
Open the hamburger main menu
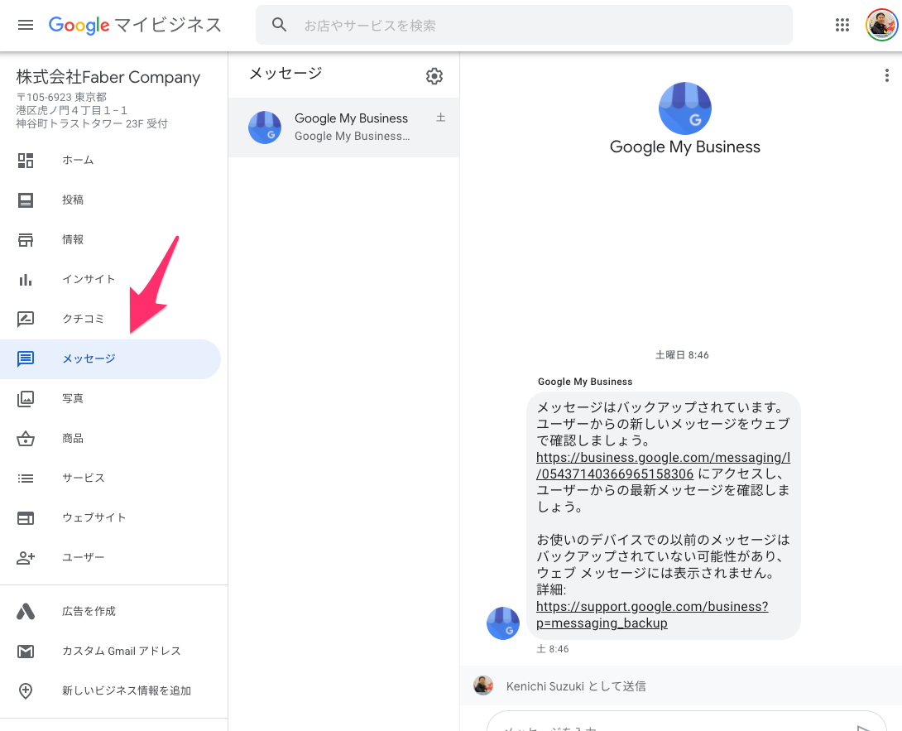pos(26,25)
